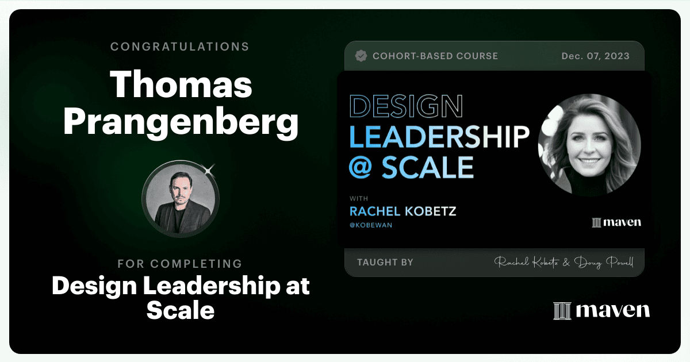Click the COHORT-BASED COURSE label
The width and height of the screenshot is (690, 362).
435,56
